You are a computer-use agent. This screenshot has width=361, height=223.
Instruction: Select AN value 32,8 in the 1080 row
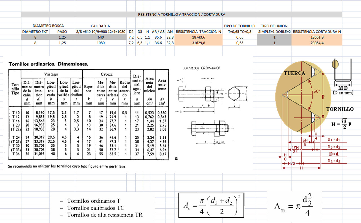[x=170, y=43]
